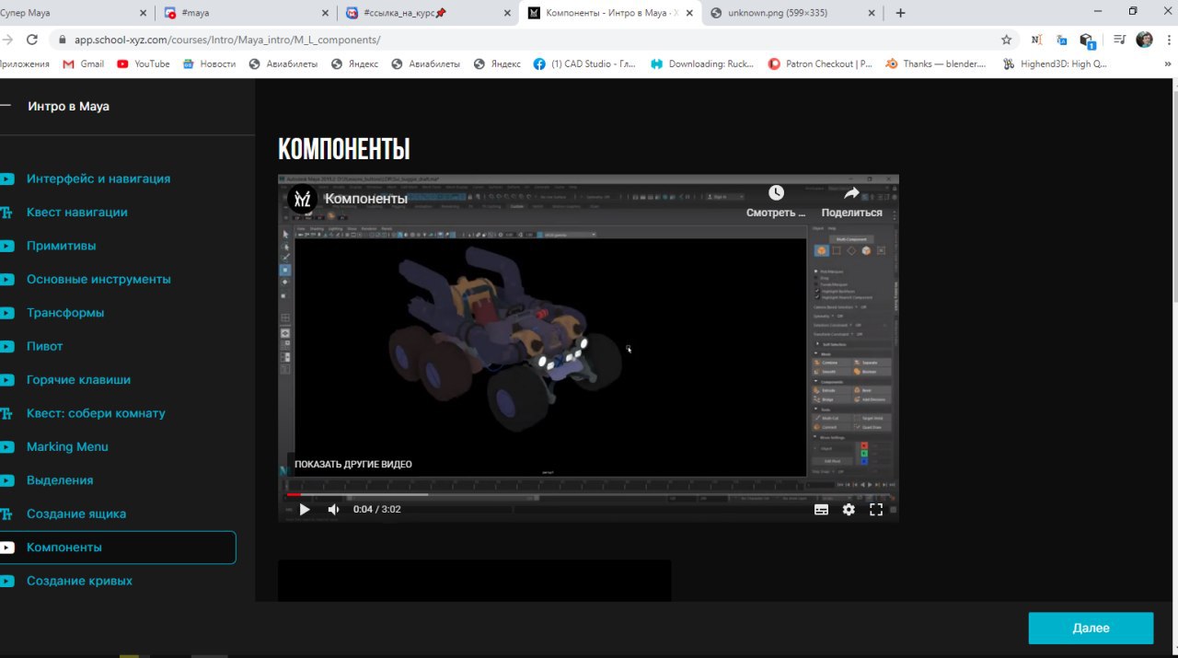
Task: Click the Поделиться share arrow
Action: click(x=851, y=192)
